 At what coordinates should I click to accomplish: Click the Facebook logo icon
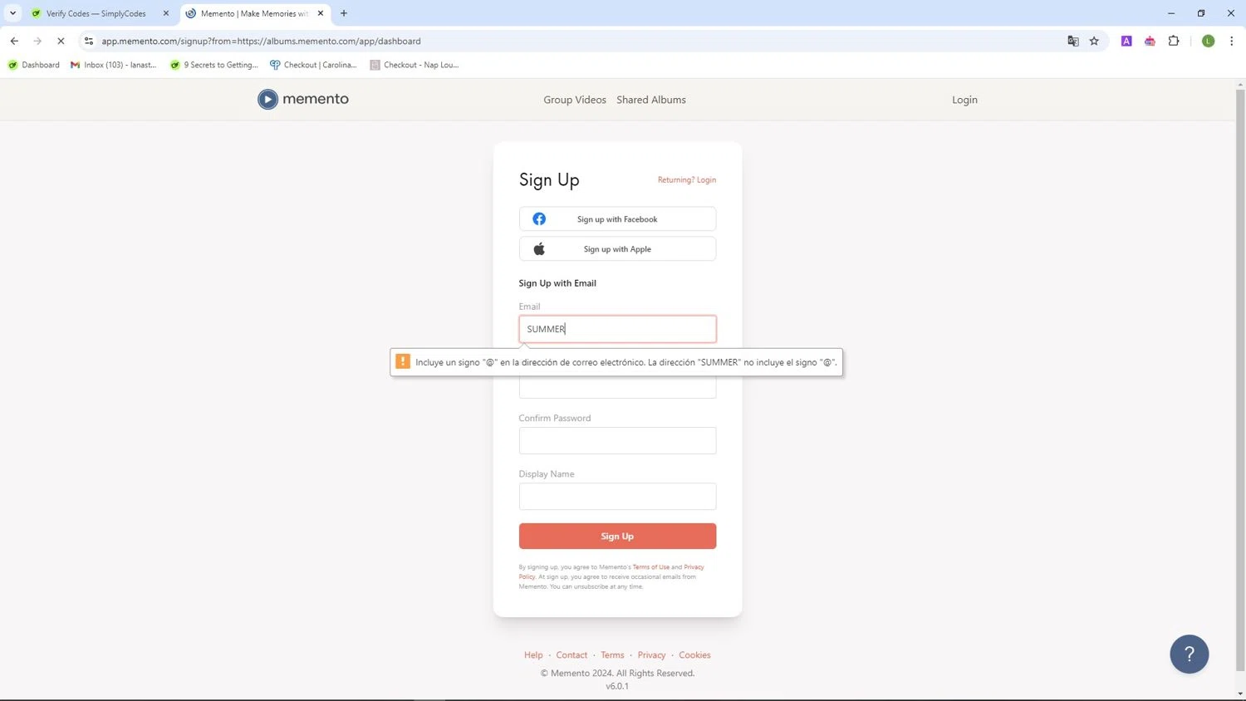point(539,219)
